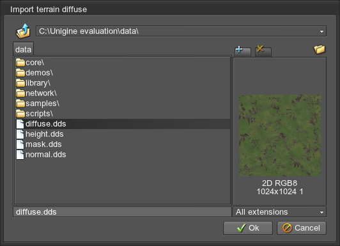Select the data tab
Screen dimensions: 340x246
point(23,49)
